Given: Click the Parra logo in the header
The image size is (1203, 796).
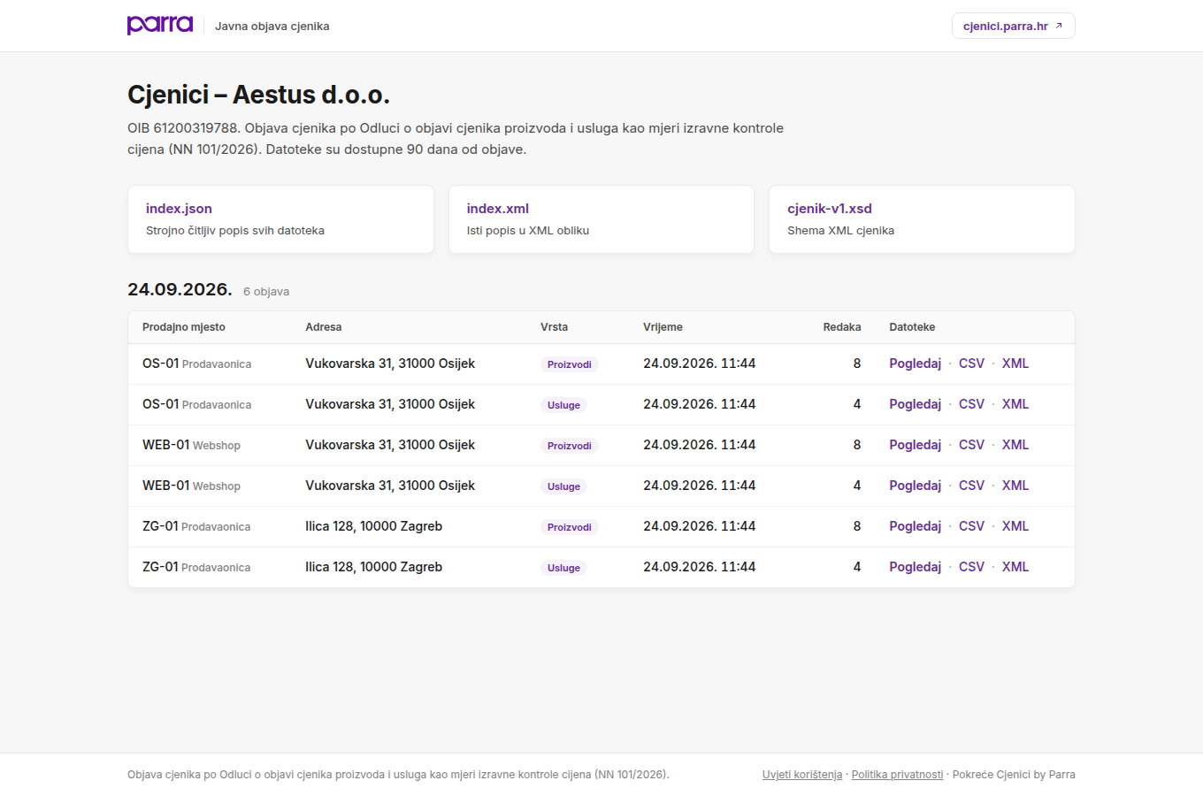Looking at the screenshot, I should [x=160, y=25].
